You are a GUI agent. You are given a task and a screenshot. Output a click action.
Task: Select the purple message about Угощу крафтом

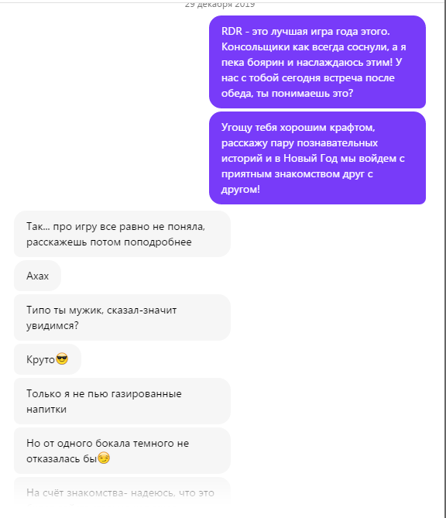pos(317,158)
